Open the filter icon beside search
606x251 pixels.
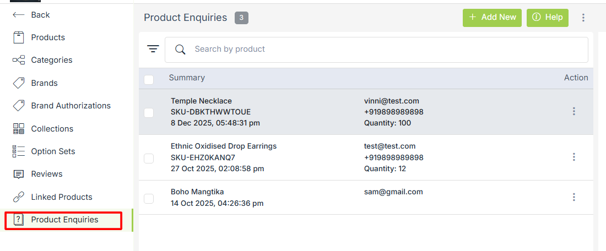(x=153, y=50)
